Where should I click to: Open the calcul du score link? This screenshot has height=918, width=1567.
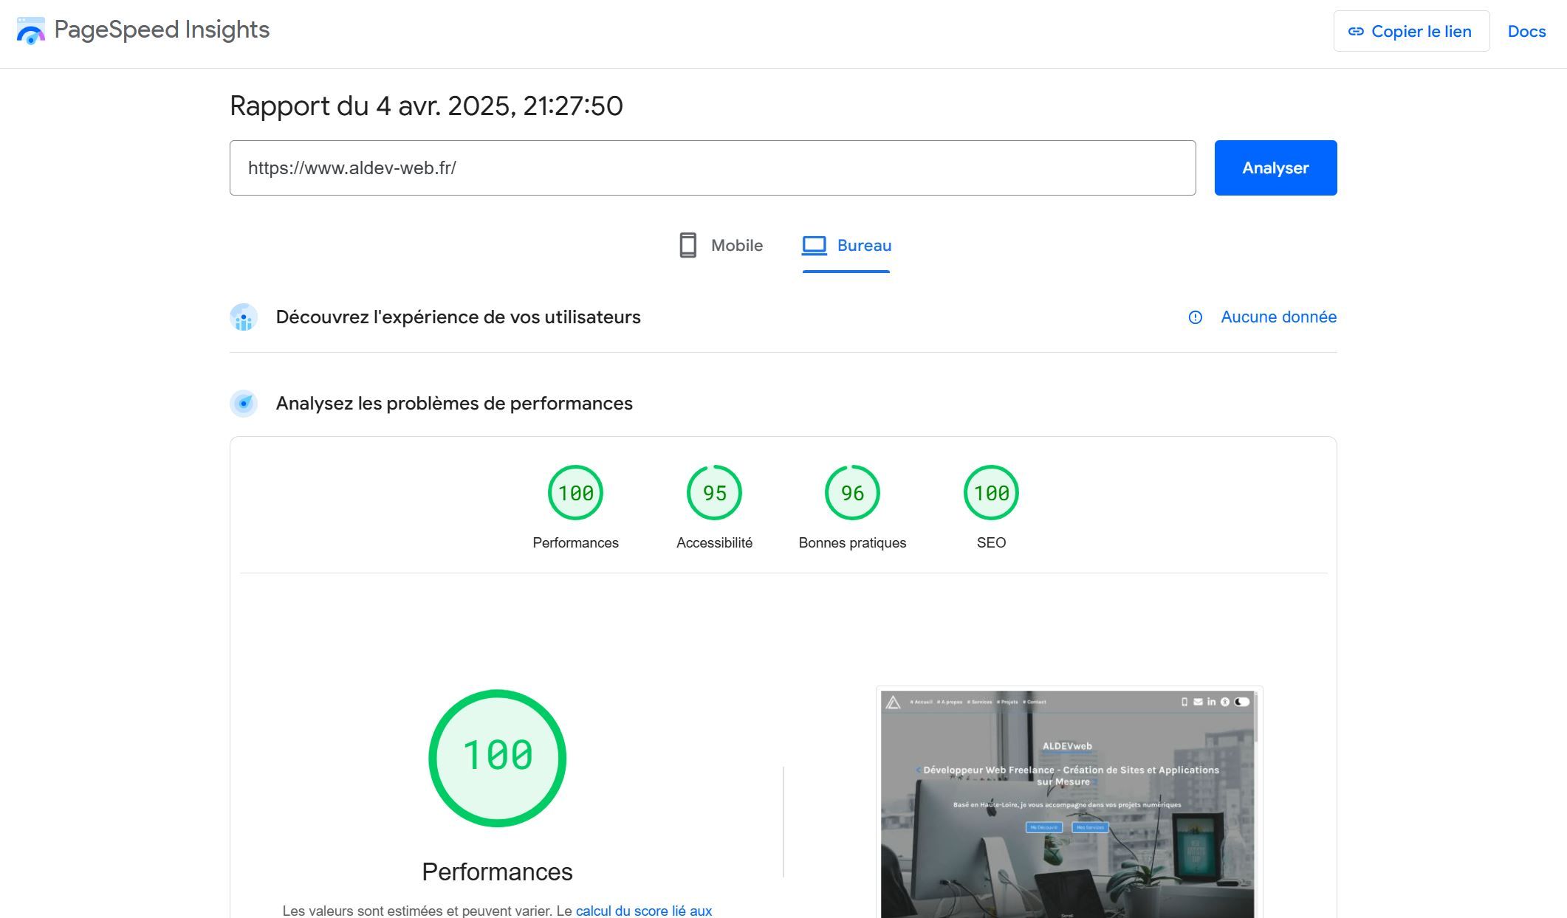coord(643,911)
